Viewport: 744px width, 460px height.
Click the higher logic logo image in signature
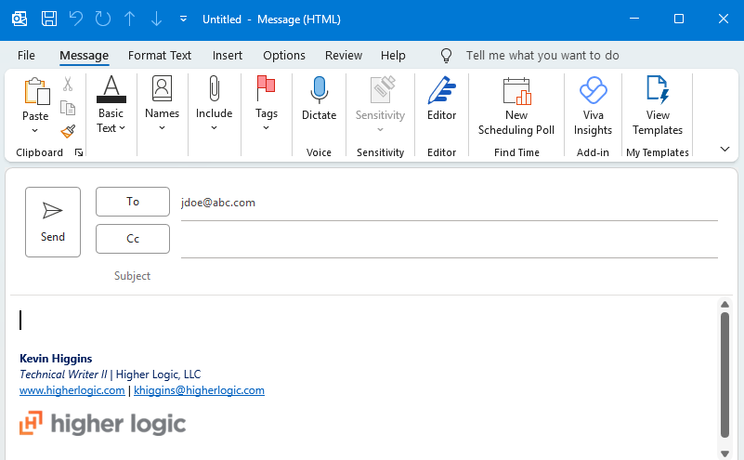(x=102, y=424)
